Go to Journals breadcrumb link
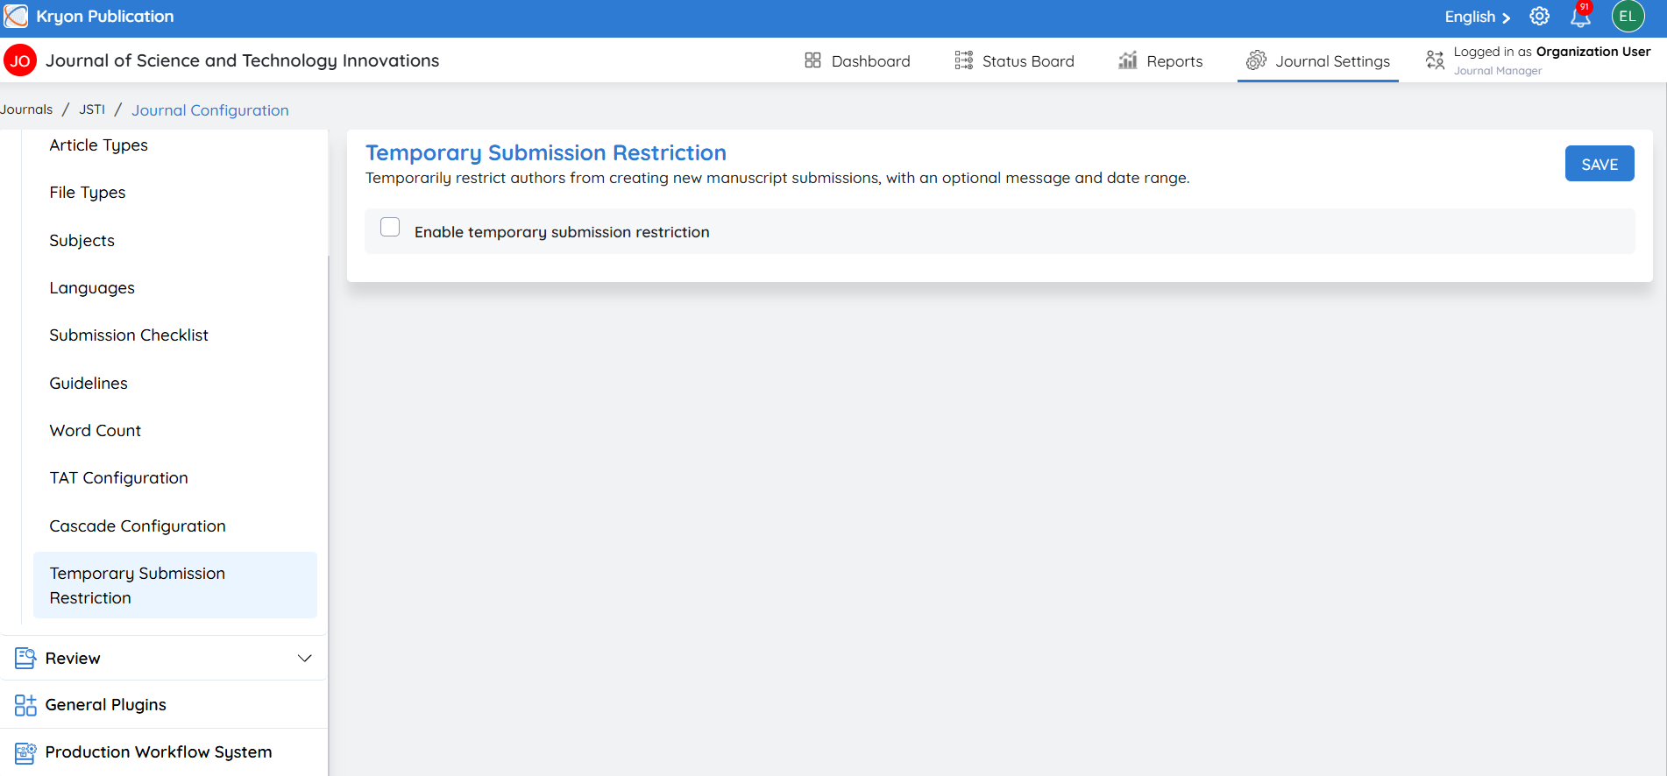The image size is (1667, 776). tap(26, 109)
